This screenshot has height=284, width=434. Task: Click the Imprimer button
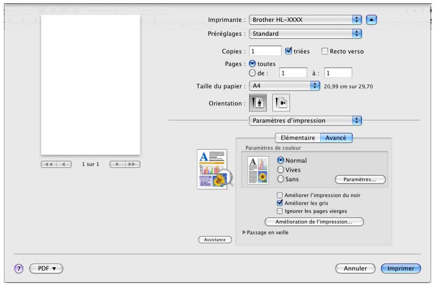(401, 268)
